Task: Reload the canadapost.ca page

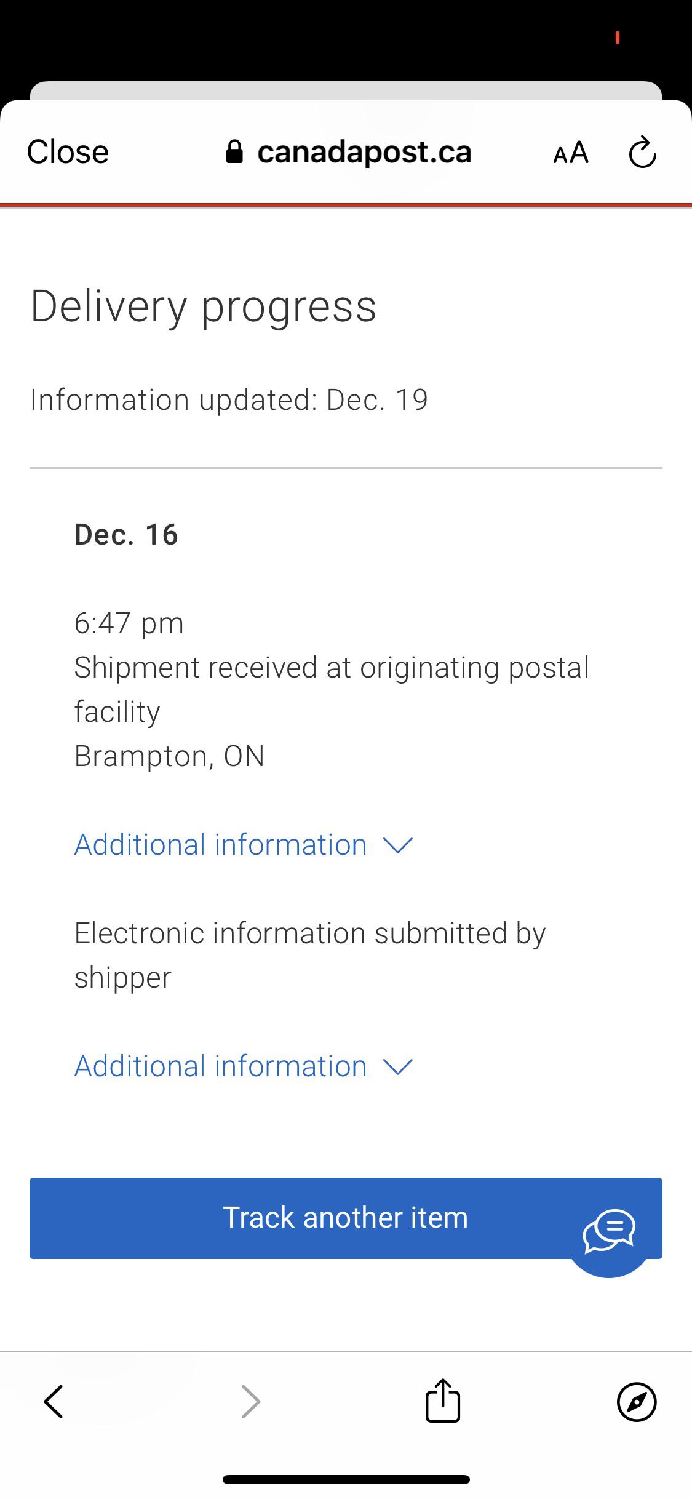Action: 642,152
